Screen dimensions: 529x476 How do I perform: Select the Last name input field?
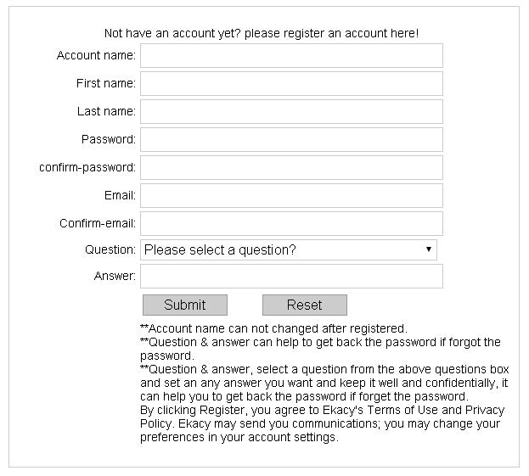pos(291,112)
